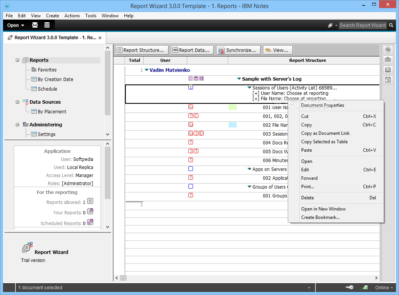Viewport: 399px width, 295px height.
Task: Click the numbered 1 icon in Sessions of Users row
Action: [191, 87]
